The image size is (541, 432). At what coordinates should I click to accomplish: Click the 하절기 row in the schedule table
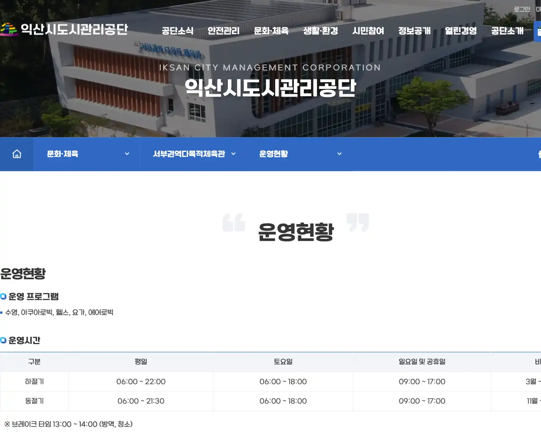(x=34, y=381)
